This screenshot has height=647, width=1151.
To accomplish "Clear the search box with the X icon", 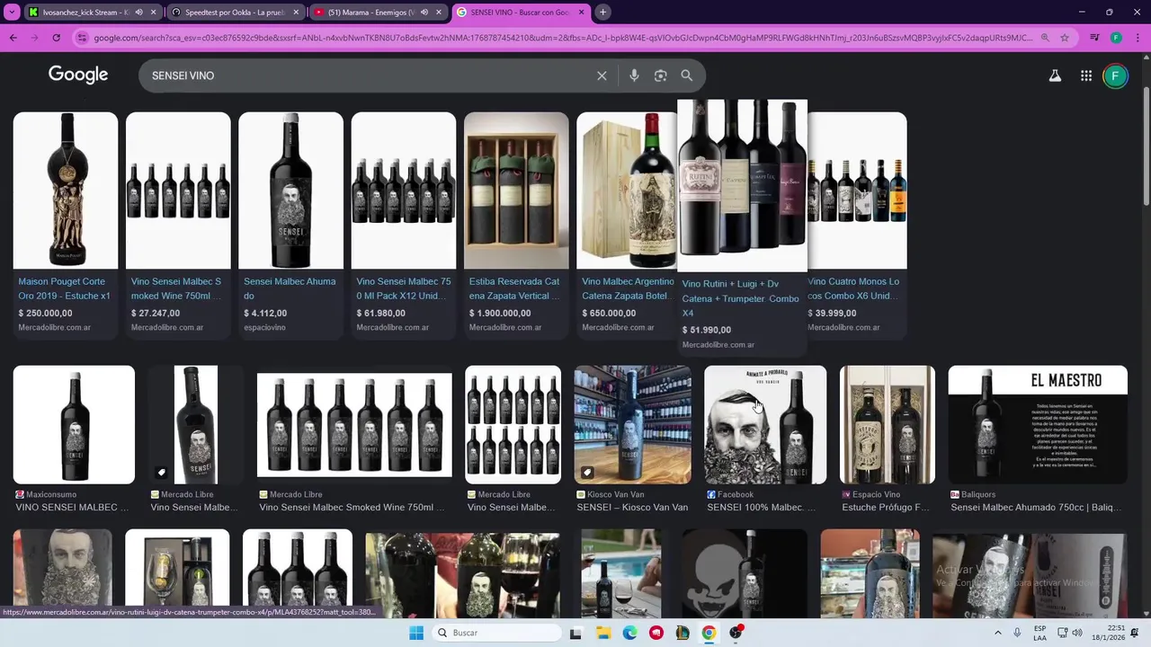I will (602, 75).
